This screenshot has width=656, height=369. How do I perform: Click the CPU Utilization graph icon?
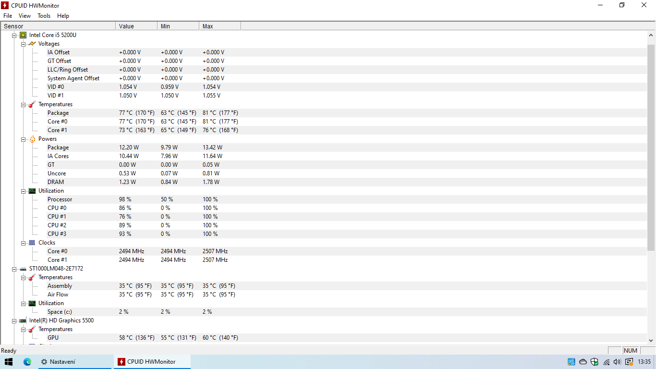32,191
